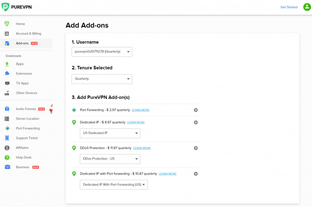Screen dimensions: 312x207
Task: Add Dedicated IP $8.97 with plus icon
Action: (196, 122)
